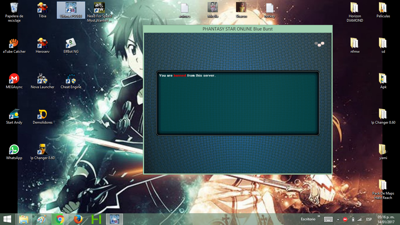Open the network signal icon
This screenshot has height=225, width=400.
[x=359, y=219]
